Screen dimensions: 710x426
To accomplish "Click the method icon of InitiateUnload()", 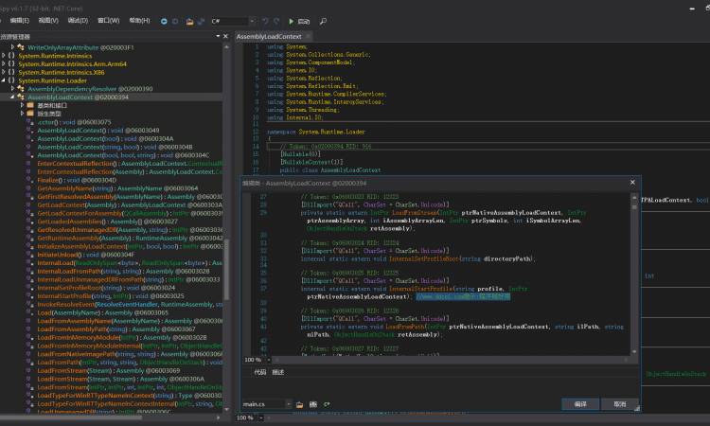I will (x=30, y=255).
